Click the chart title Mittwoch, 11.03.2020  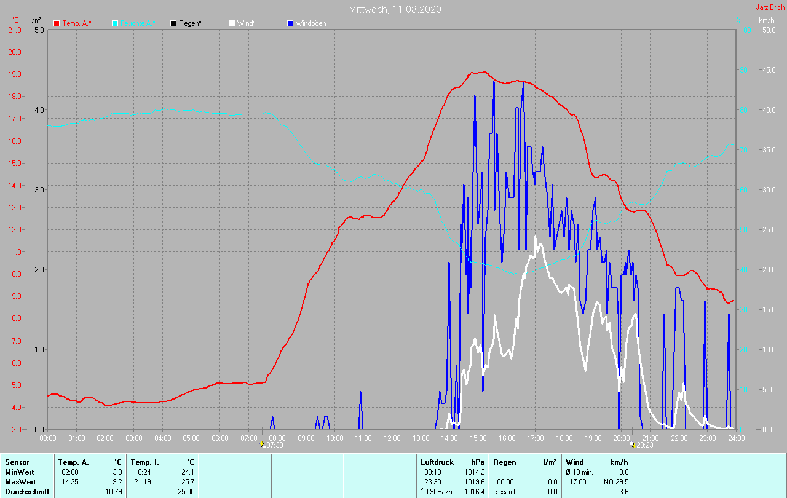(395, 9)
